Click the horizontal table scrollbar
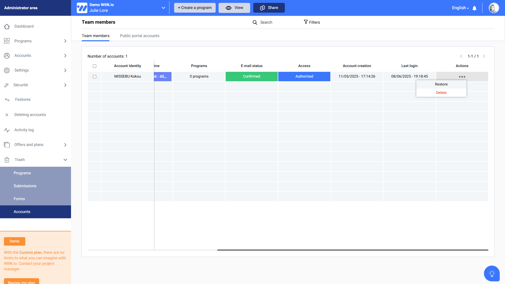 (352, 250)
